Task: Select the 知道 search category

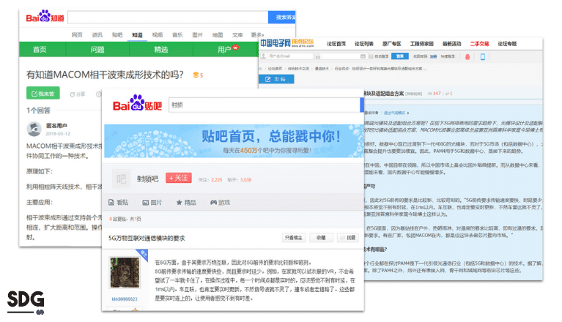Action: pos(137,34)
